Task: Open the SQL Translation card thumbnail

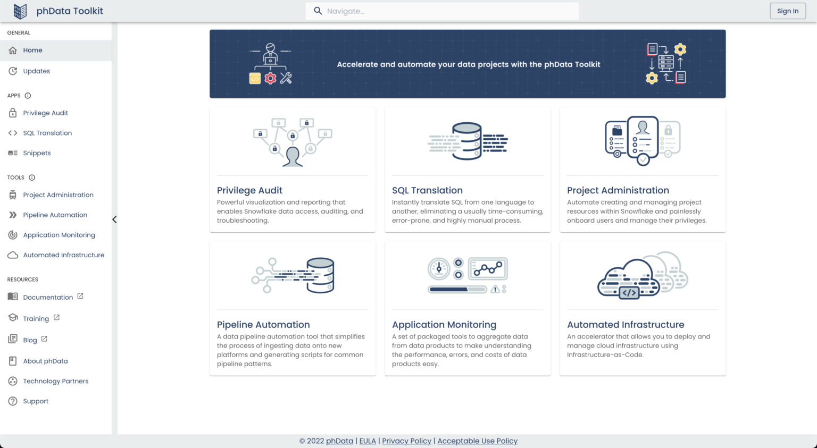Action: point(467,141)
